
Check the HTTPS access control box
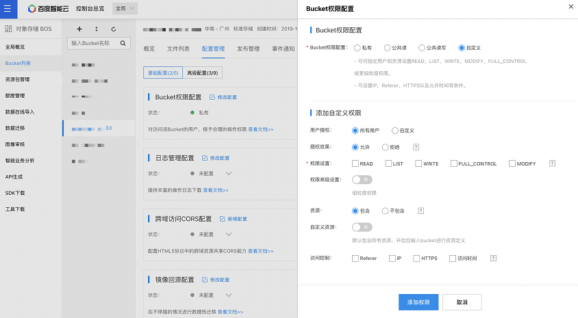[416, 259]
